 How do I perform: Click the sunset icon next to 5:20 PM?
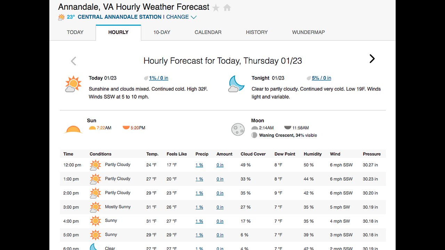126,128
